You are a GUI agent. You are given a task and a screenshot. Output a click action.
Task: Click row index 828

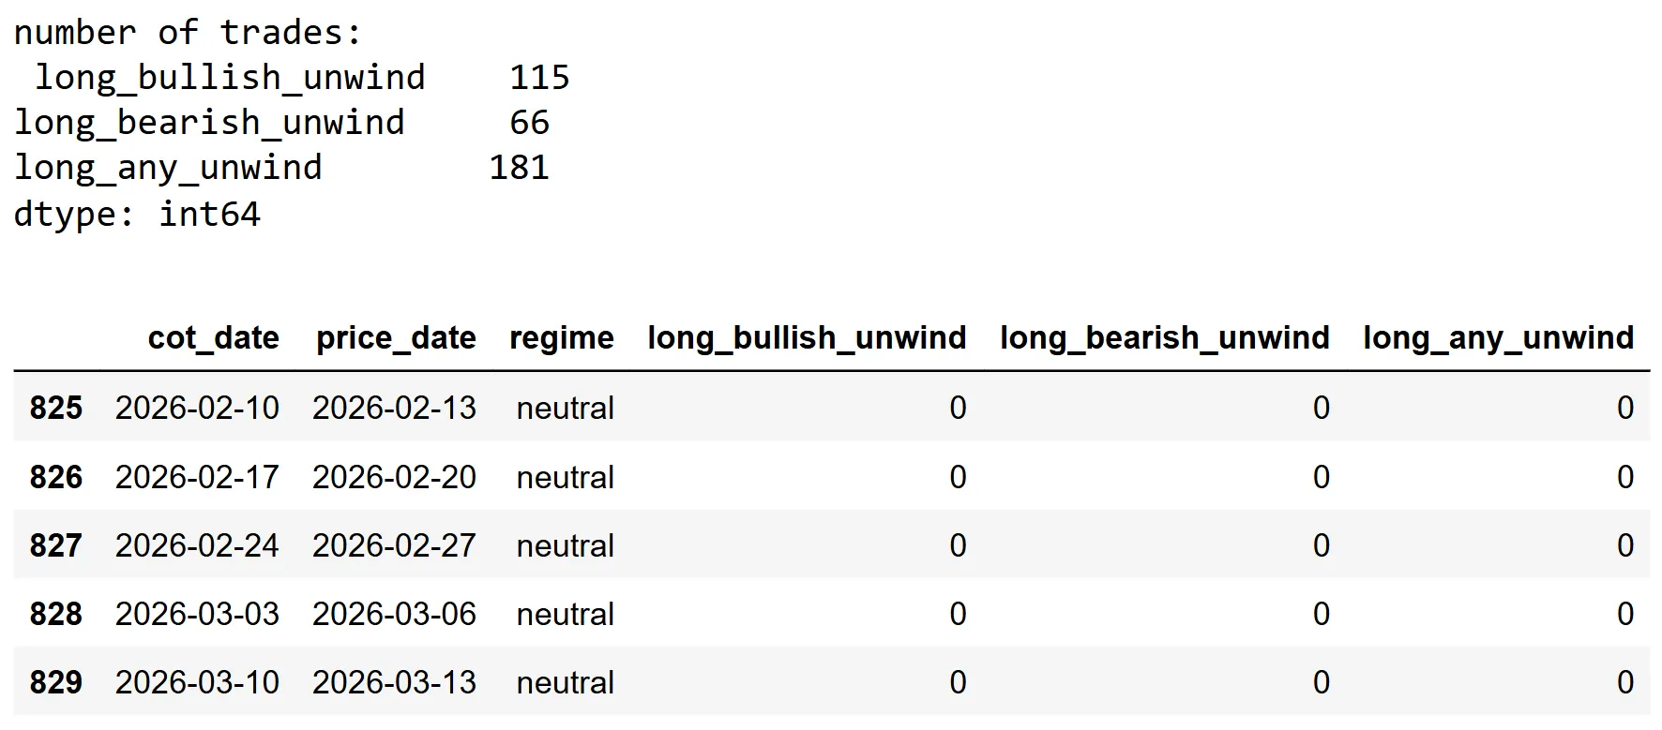click(55, 614)
